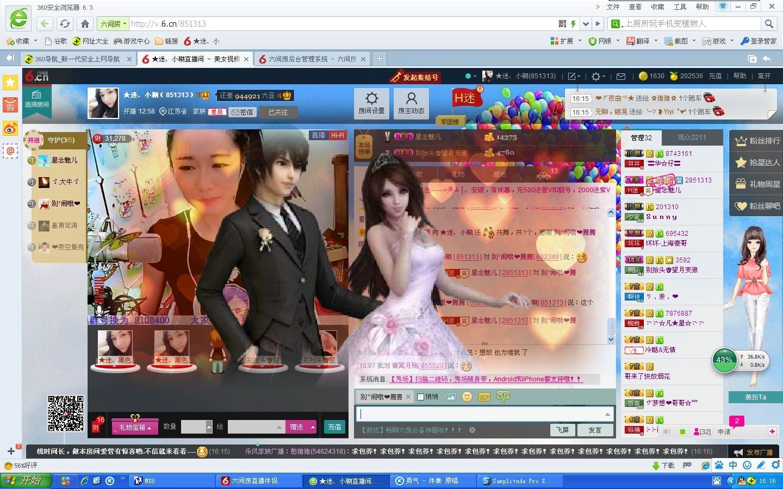Click 密信 private message button
Screen dimensions: 783x489
point(243,112)
